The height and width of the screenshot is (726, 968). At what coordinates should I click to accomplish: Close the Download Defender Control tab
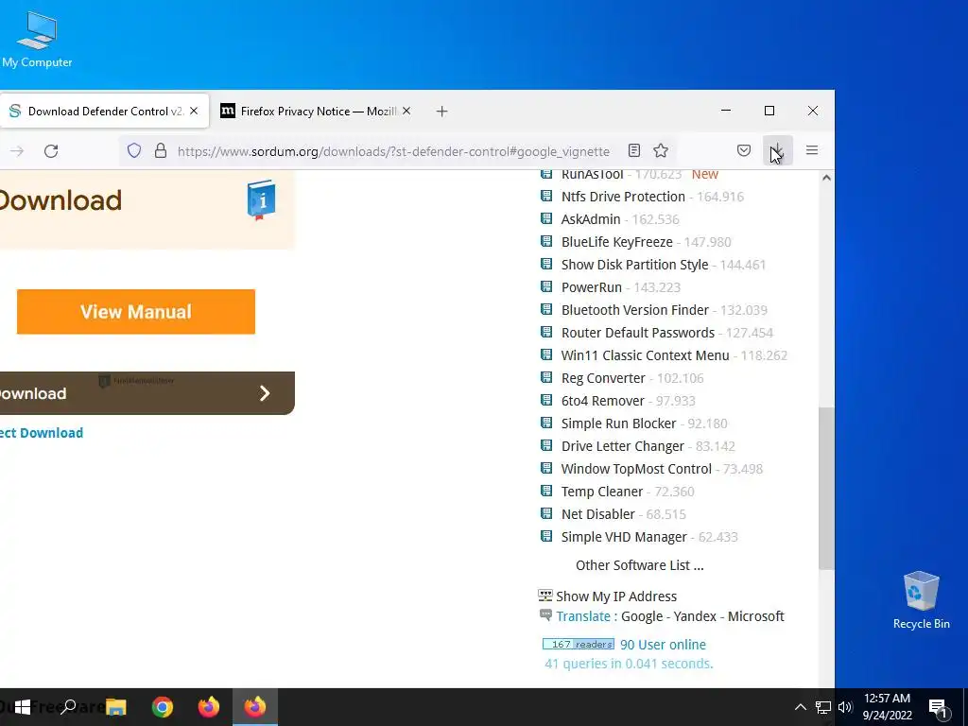click(x=194, y=112)
